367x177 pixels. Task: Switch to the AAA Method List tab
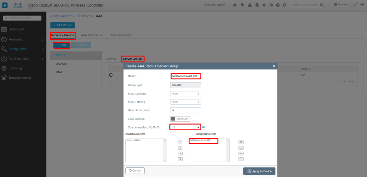(92, 35)
